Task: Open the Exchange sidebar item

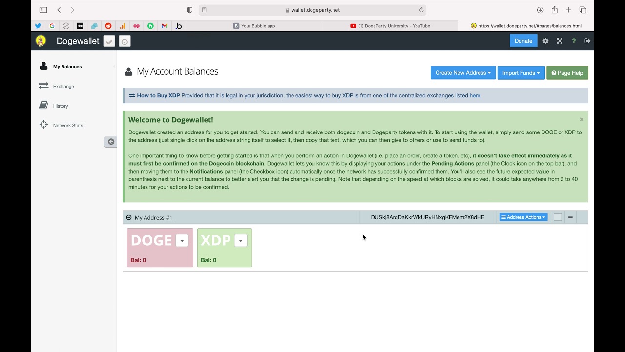Action: pyautogui.click(x=63, y=86)
